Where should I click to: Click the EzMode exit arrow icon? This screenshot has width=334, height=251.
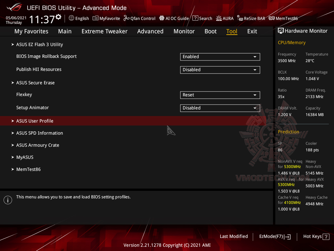click(x=288, y=237)
